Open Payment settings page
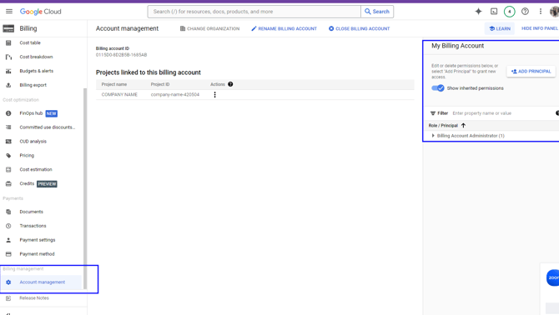559x315 pixels. [x=38, y=240]
